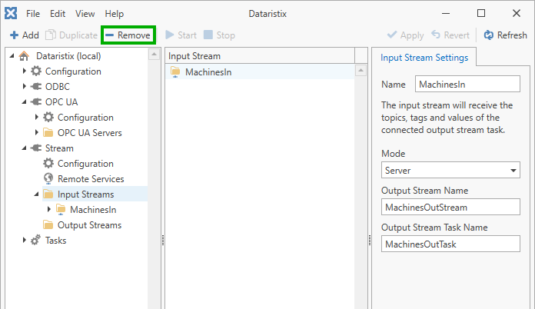535x309 pixels.
Task: Minimize the Dataristix window
Action: 446,13
